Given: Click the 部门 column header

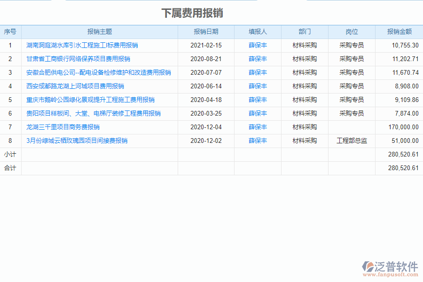Looking at the screenshot, I should coord(304,31).
